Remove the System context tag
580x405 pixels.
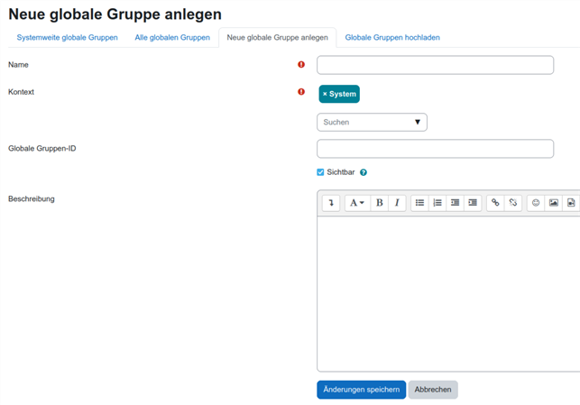325,94
